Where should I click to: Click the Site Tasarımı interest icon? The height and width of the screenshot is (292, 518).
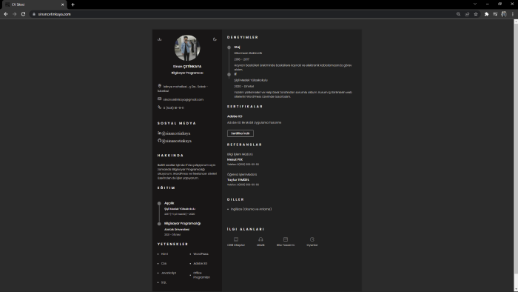click(x=286, y=239)
